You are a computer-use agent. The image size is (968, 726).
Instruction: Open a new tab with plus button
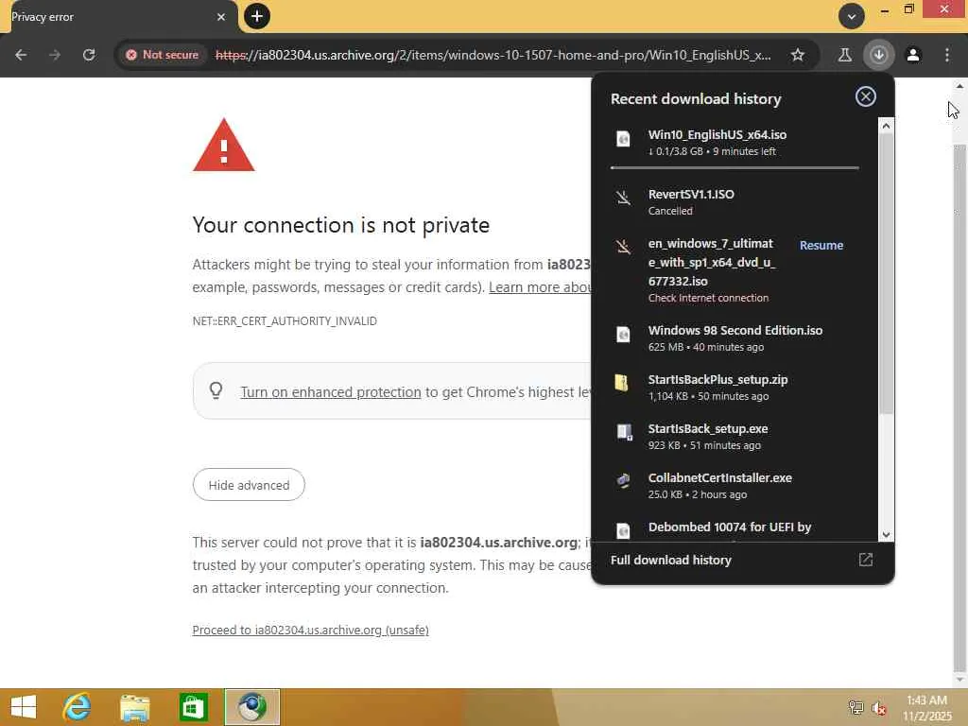pos(257,16)
